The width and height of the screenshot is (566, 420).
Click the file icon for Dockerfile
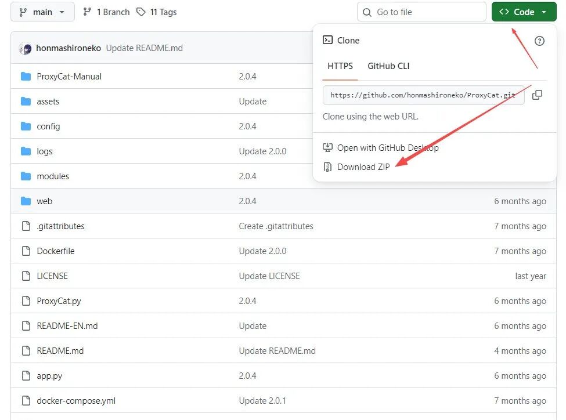click(x=26, y=251)
